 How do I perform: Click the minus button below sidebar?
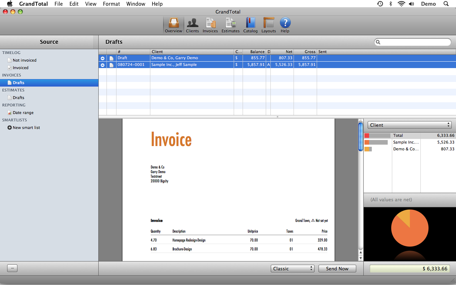(x=12, y=269)
